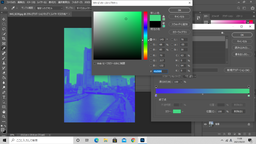The width and height of the screenshot is (256, 144).
Task: Select the Paint Bucket tool
Action: (x=3, y=78)
